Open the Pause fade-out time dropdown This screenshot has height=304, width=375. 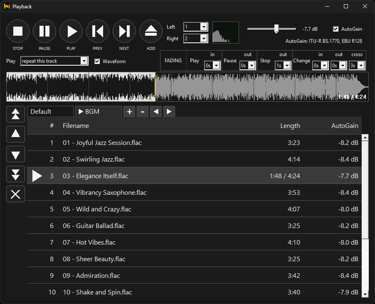click(248, 66)
